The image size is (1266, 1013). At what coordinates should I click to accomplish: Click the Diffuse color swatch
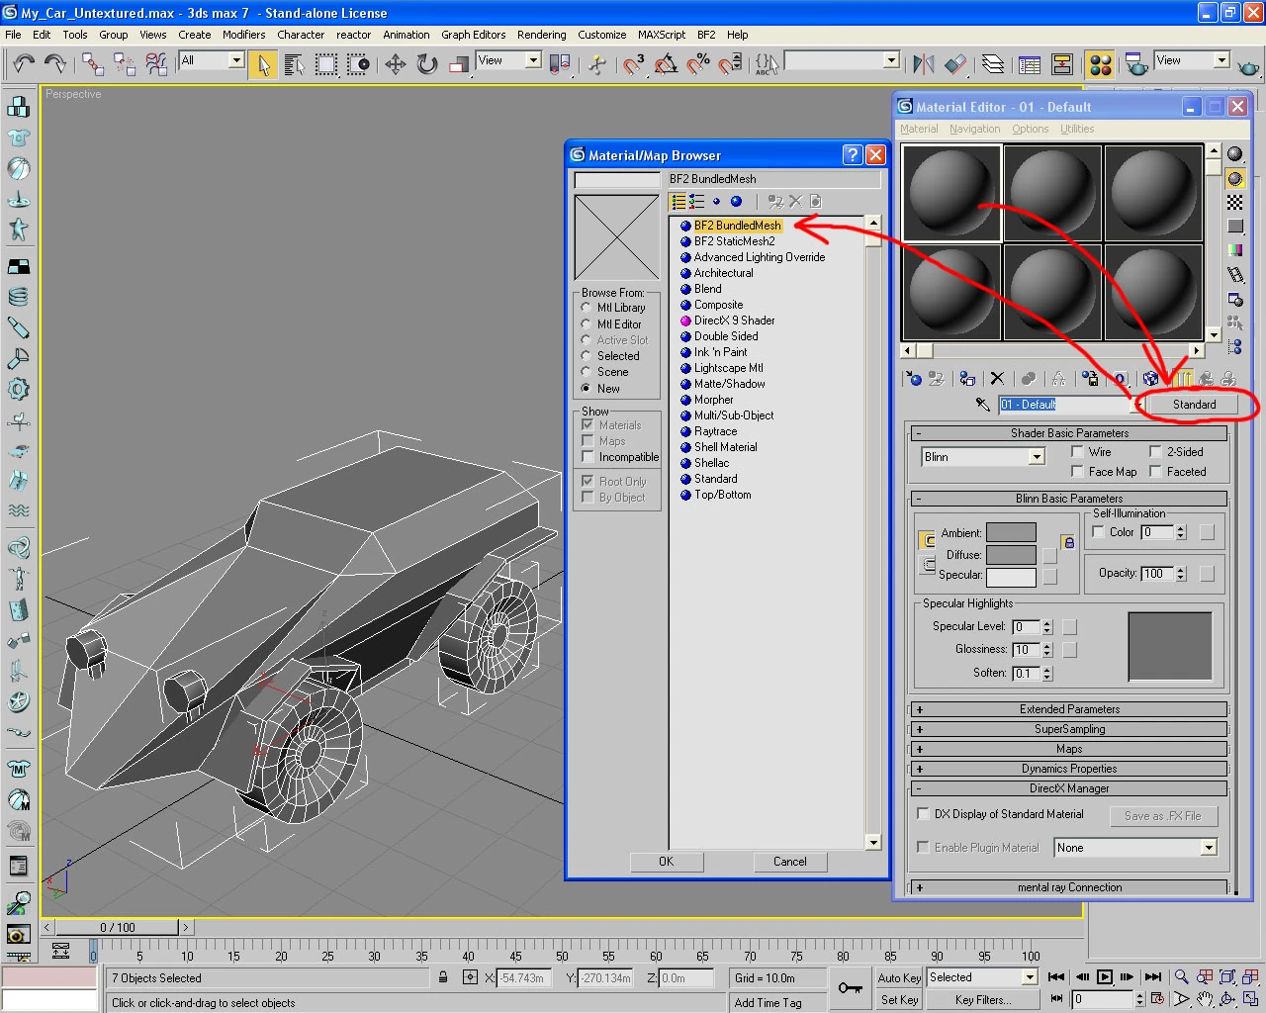1011,555
